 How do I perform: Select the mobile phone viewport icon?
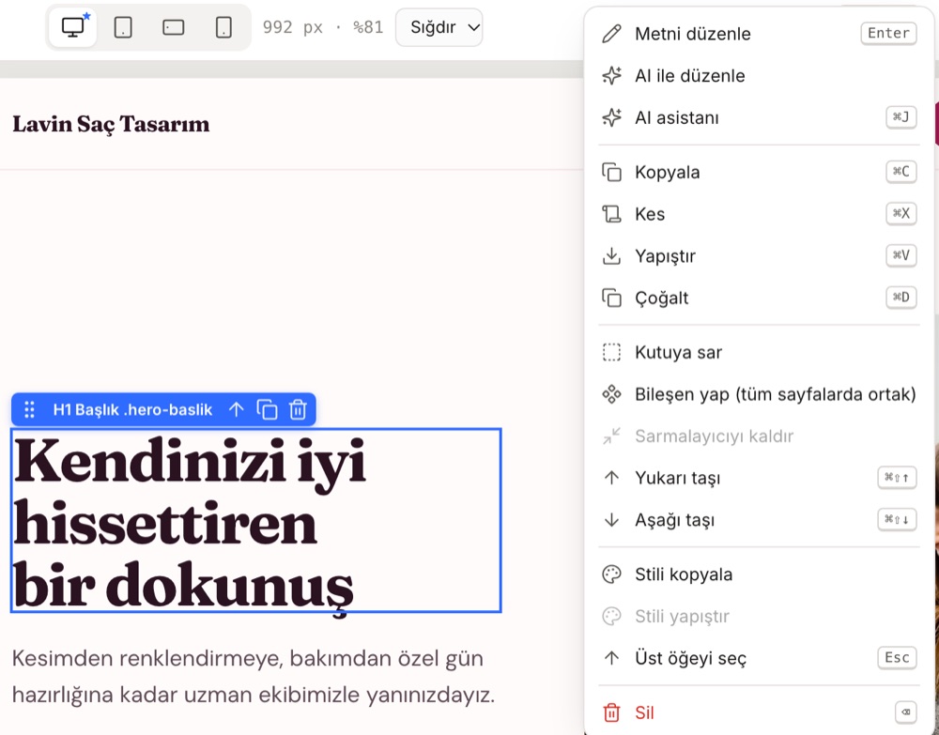tap(223, 27)
